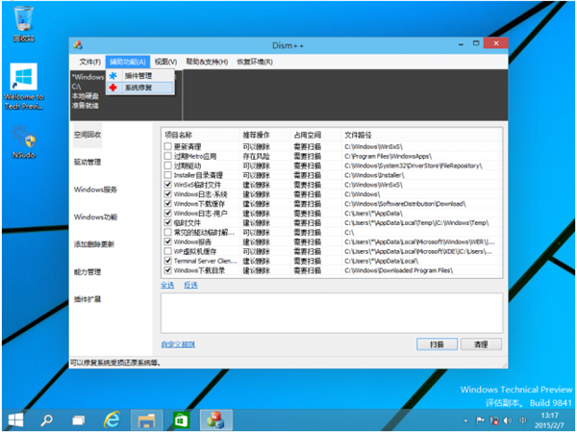Open the clock showing 13:17
This screenshot has width=577, height=433.
[549, 420]
